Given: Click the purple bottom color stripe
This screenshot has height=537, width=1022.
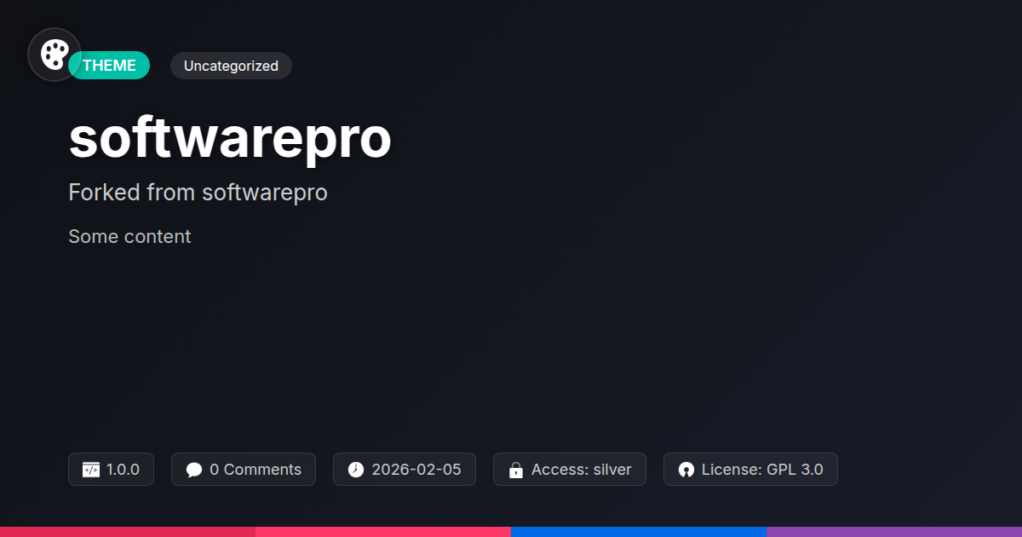Looking at the screenshot, I should click(x=894, y=532).
